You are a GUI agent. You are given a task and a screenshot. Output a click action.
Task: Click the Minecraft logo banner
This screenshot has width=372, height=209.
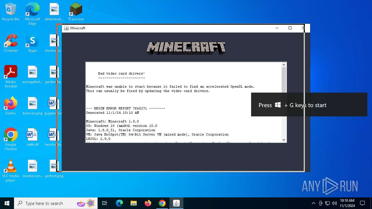(186, 48)
